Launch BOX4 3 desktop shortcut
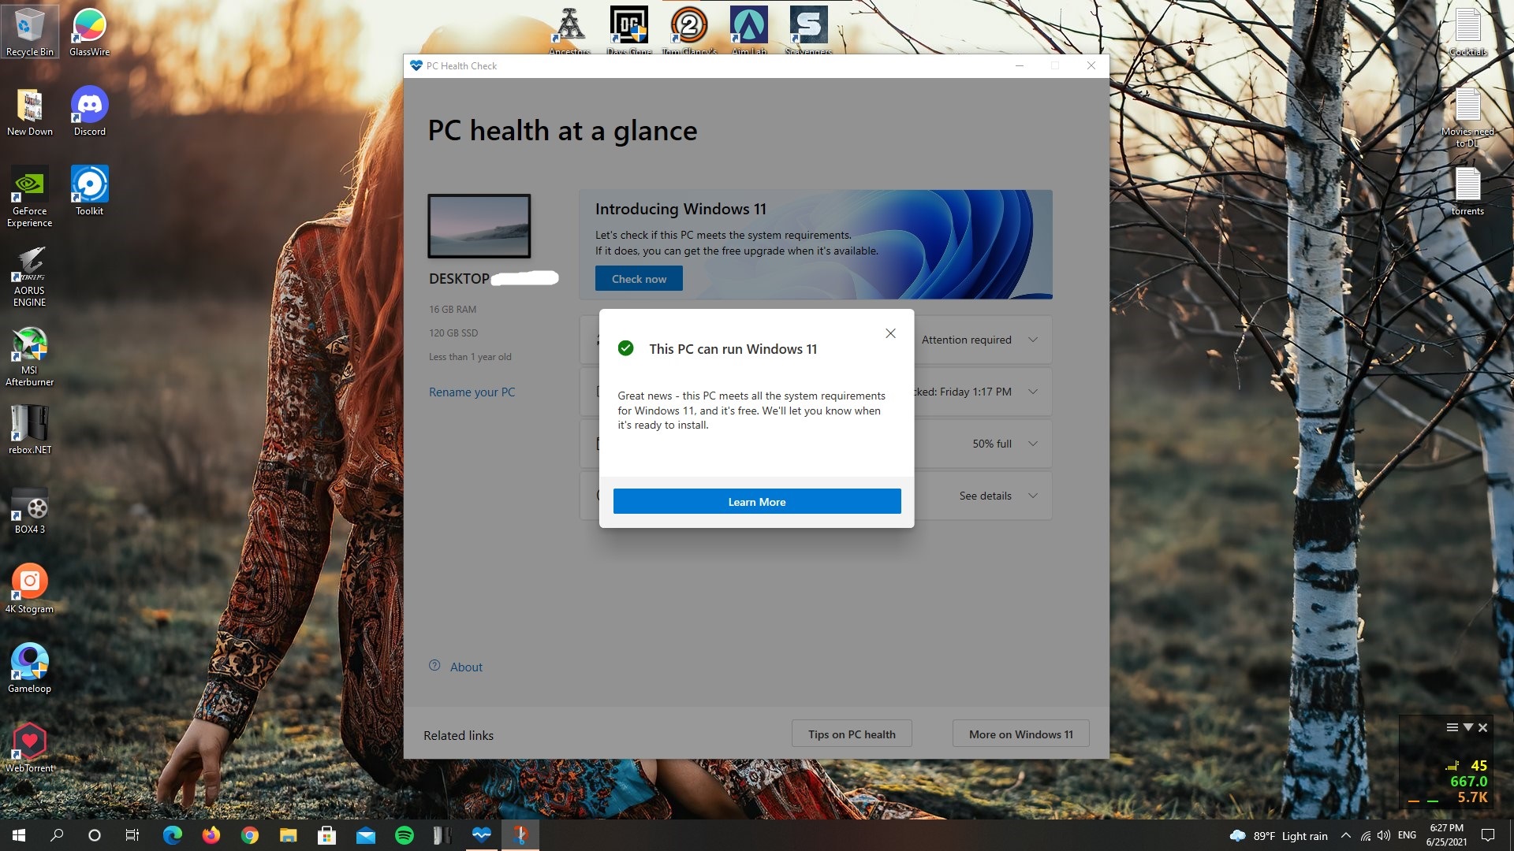The image size is (1514, 851). coord(29,509)
